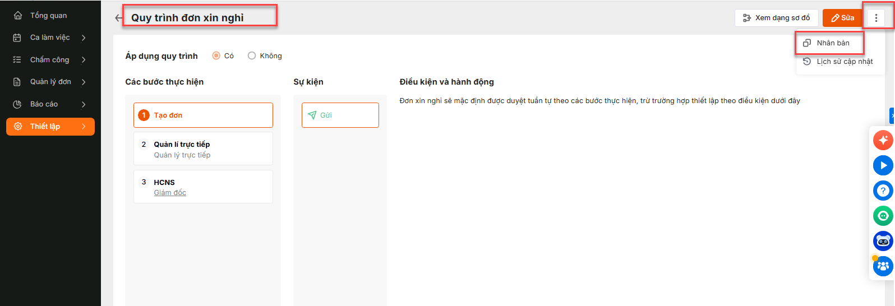This screenshot has height=306, width=895.
Task: Click the community people floating icon
Action: pos(883,266)
